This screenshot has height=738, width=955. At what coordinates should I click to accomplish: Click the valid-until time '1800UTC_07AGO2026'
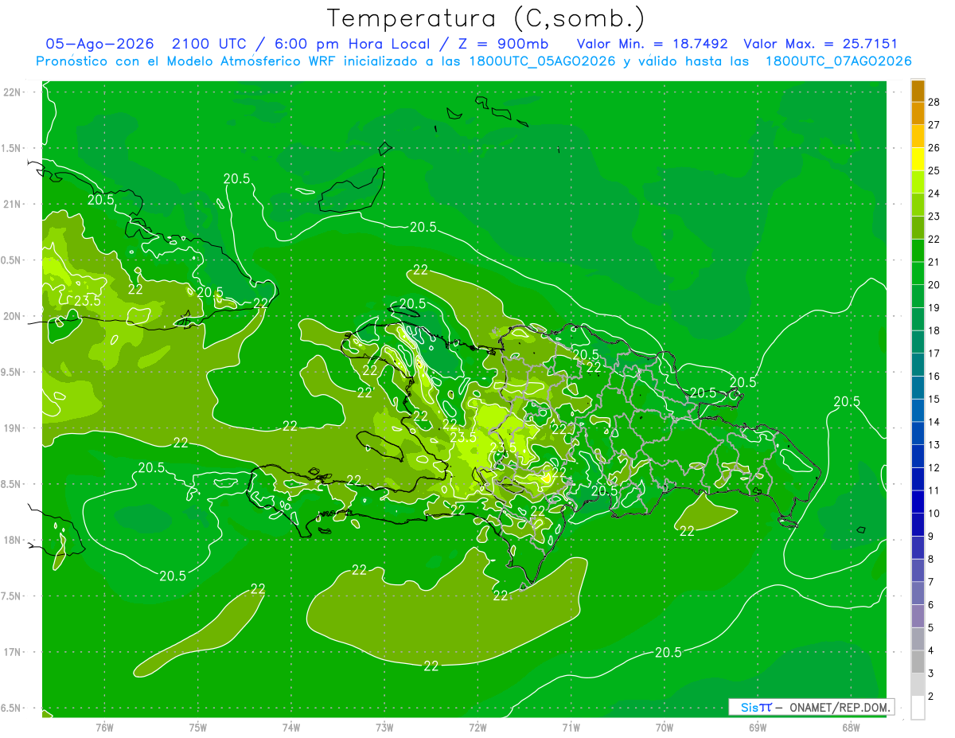(x=838, y=61)
